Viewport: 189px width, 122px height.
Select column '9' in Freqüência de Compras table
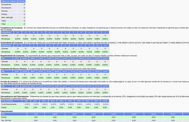[x=42, y=32]
